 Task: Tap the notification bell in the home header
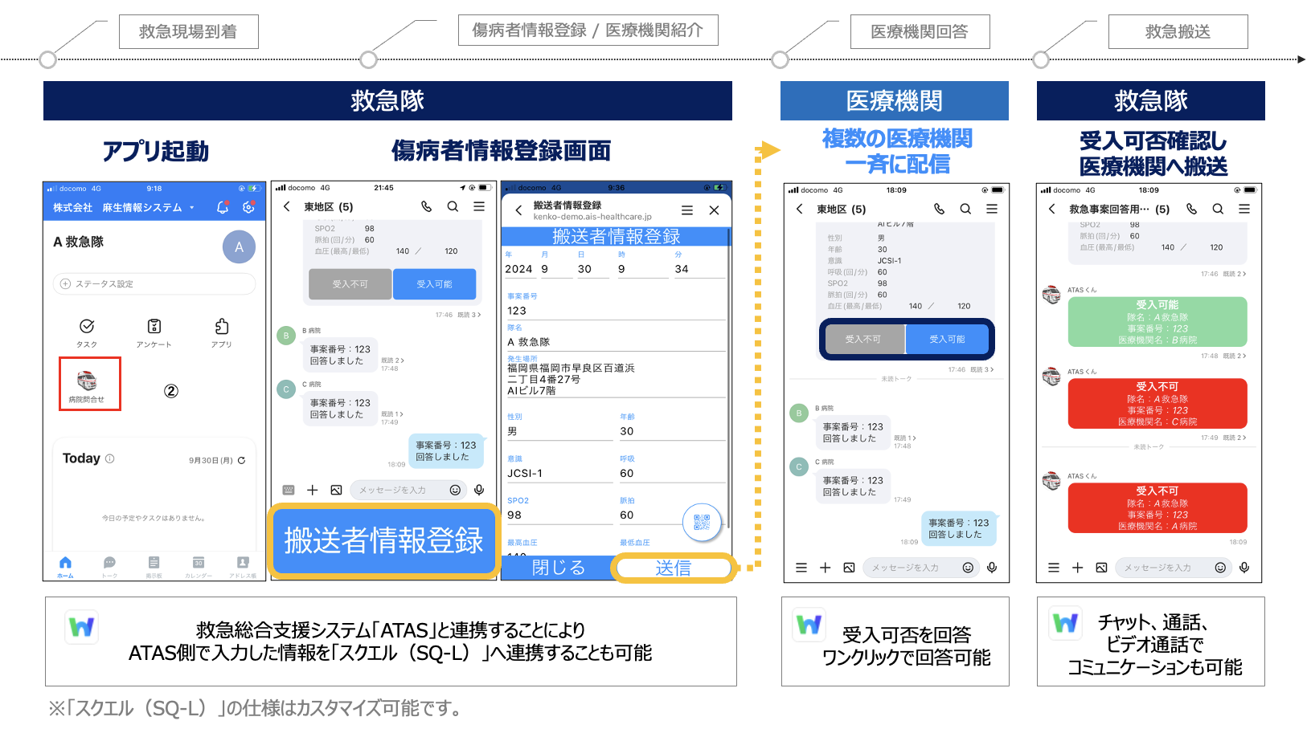(x=223, y=207)
